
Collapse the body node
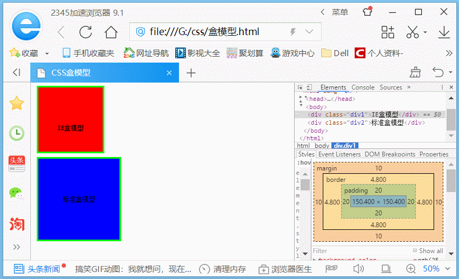tap(301, 105)
